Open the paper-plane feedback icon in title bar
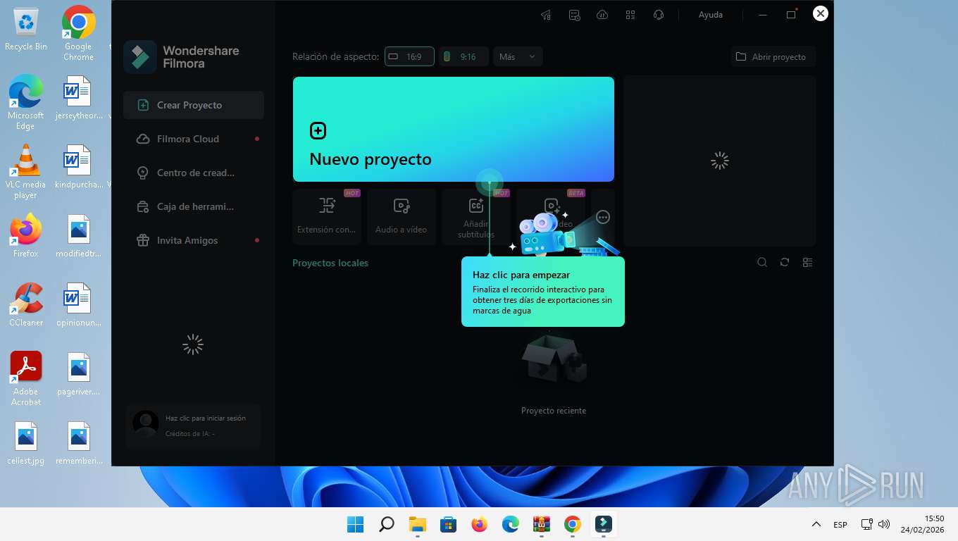The image size is (958, 541). coord(546,15)
